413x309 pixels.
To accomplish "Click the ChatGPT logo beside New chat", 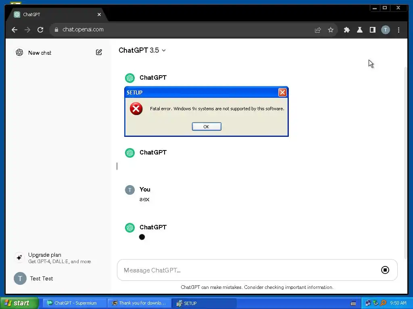I will pyautogui.click(x=19, y=53).
